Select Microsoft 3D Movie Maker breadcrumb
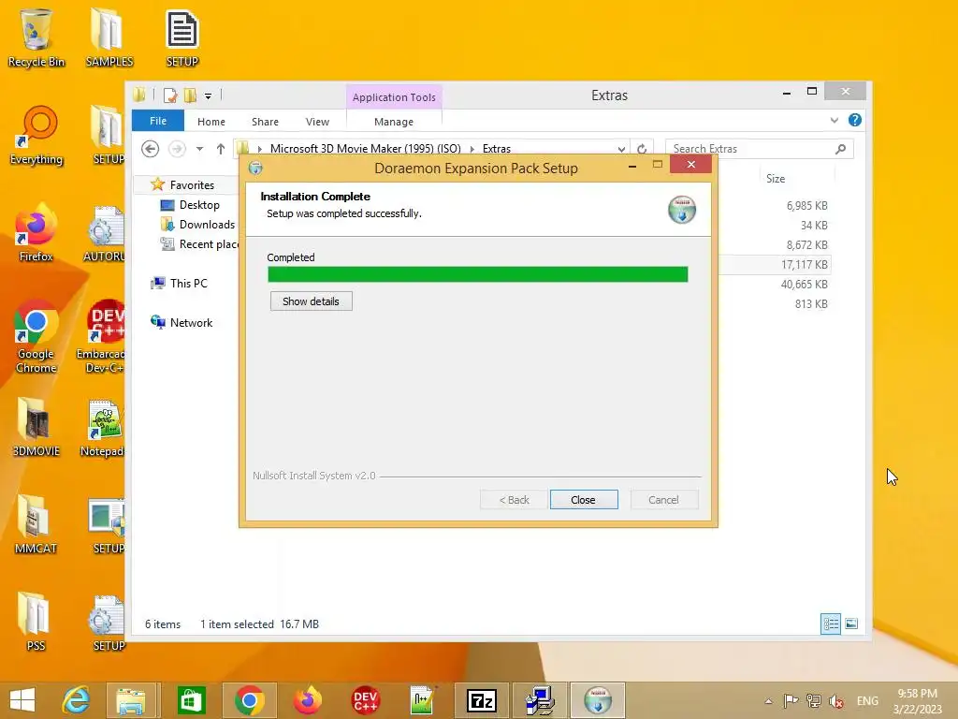 (366, 149)
